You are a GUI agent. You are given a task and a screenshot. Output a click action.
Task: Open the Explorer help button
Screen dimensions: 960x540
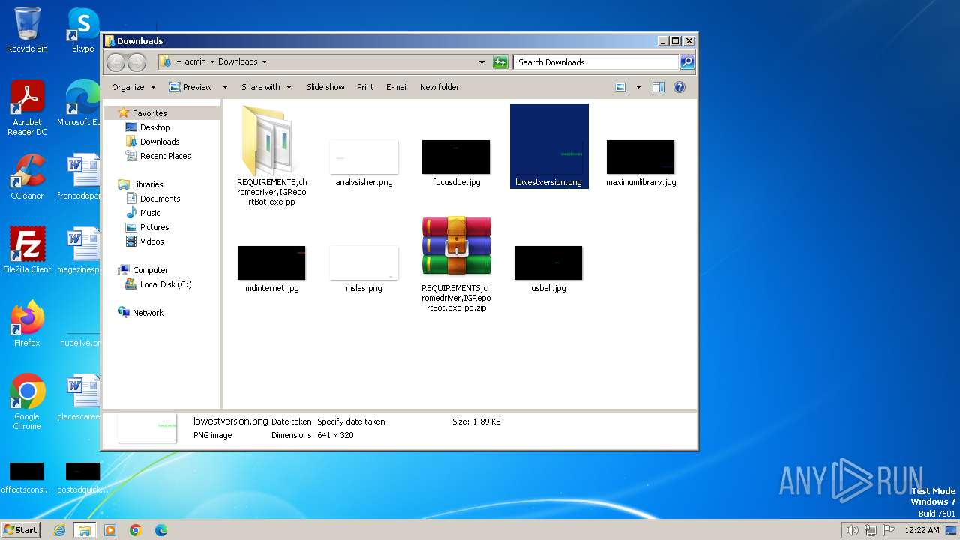tap(679, 87)
